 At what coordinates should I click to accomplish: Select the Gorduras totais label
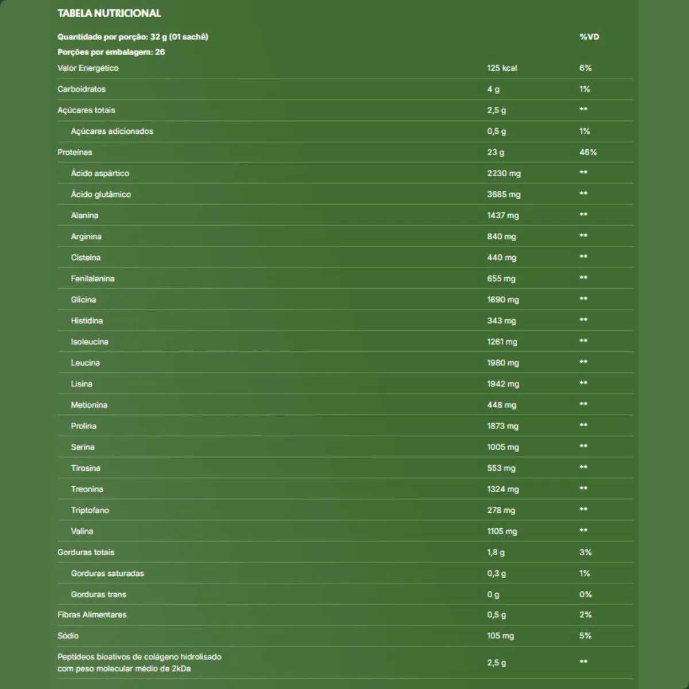click(86, 552)
